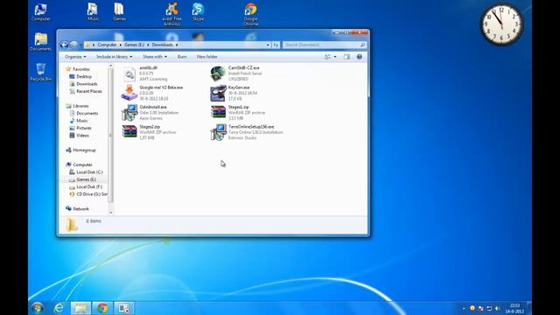The image size is (560, 315).
Task: Open the views dropdown arrow
Action: pos(335,57)
